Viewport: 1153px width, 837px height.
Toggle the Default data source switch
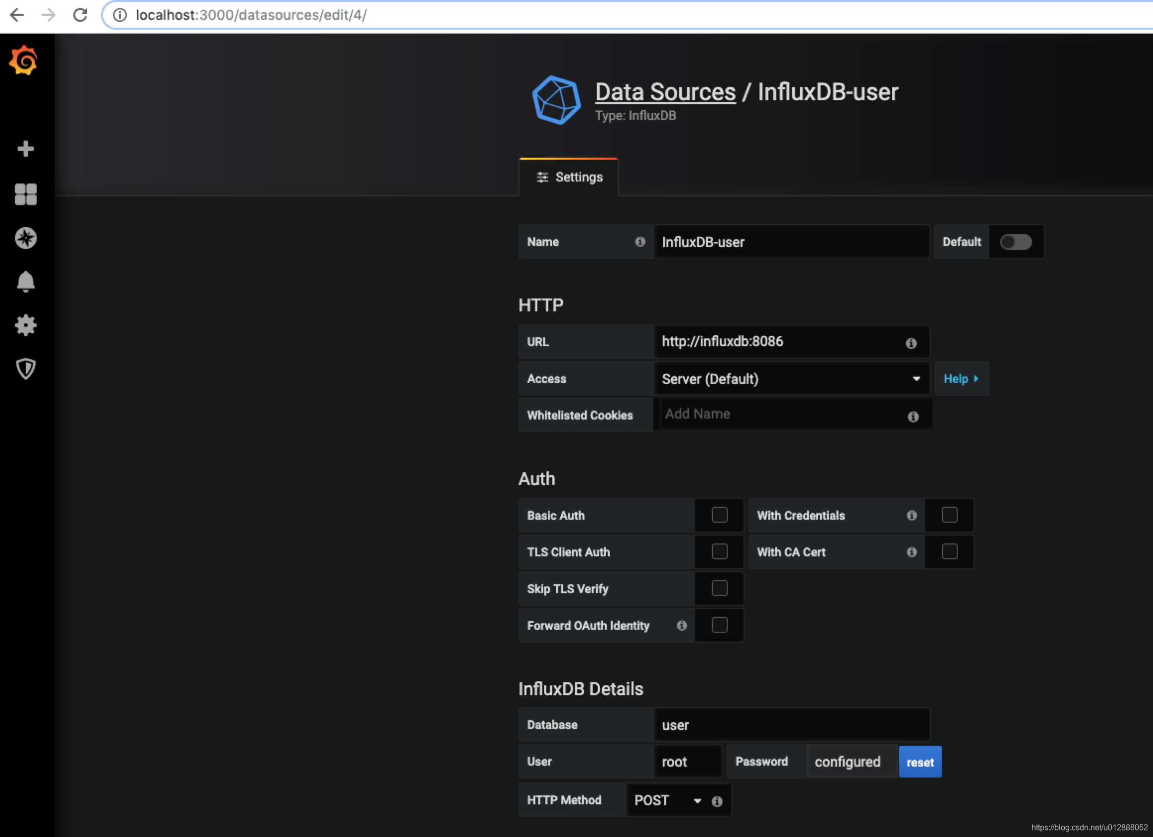coord(1016,242)
